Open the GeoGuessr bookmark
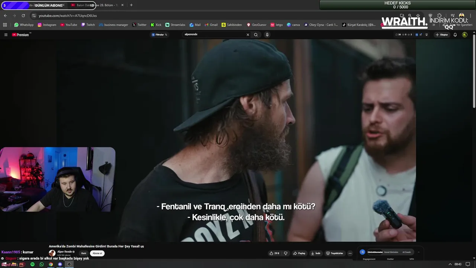This screenshot has width=476, height=268. 257,25
